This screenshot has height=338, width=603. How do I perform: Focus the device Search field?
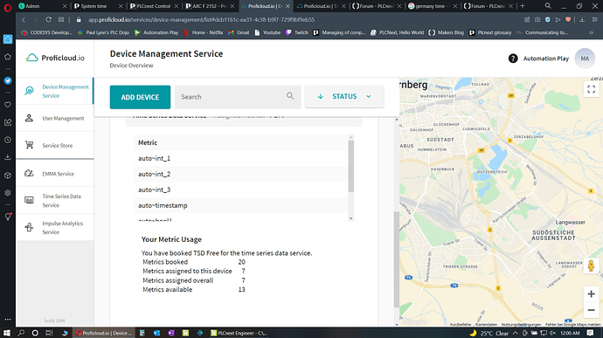point(238,97)
